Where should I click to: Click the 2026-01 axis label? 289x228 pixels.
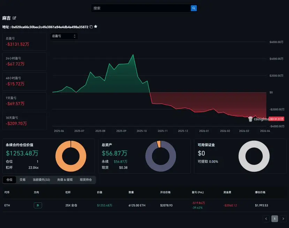(204, 131)
